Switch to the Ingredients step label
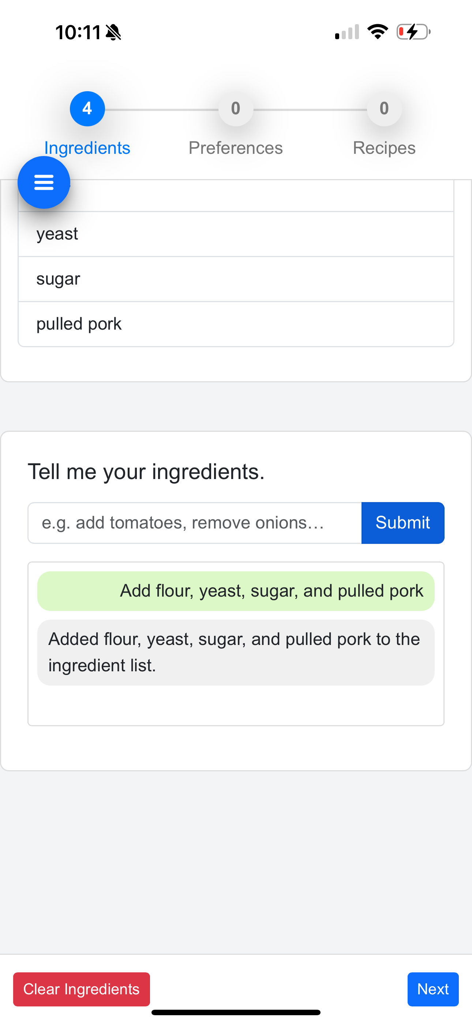The height and width of the screenshot is (1024, 472). 87,148
